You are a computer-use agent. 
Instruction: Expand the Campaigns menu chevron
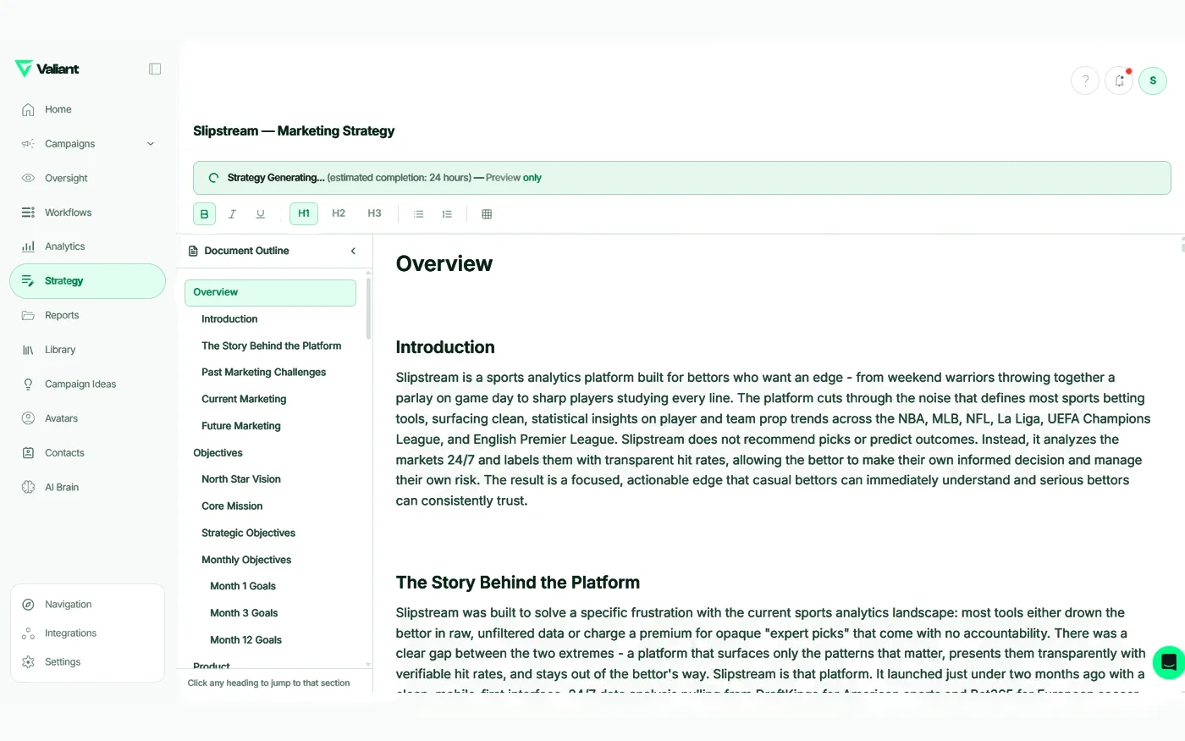pyautogui.click(x=151, y=144)
